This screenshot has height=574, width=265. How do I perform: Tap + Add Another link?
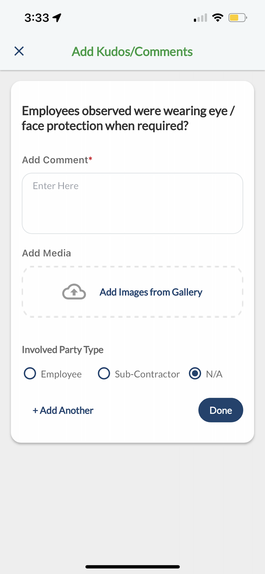[63, 410]
